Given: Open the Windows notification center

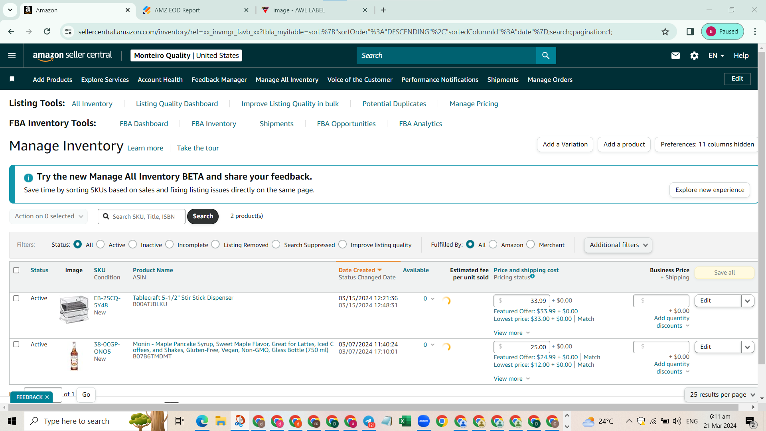Looking at the screenshot, I should [750, 421].
